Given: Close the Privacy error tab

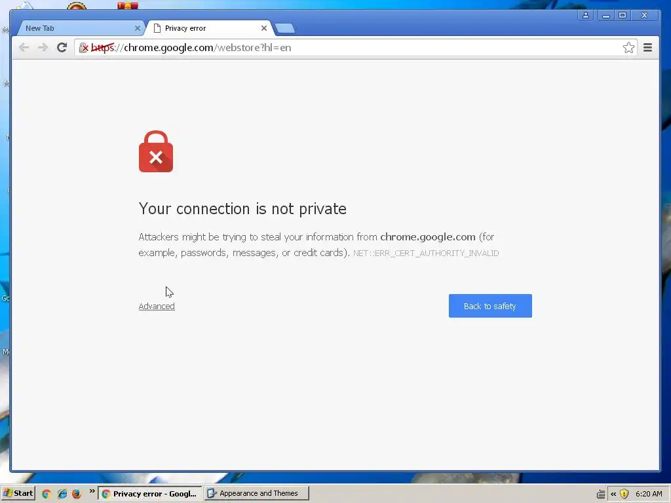Looking at the screenshot, I should tap(263, 28).
